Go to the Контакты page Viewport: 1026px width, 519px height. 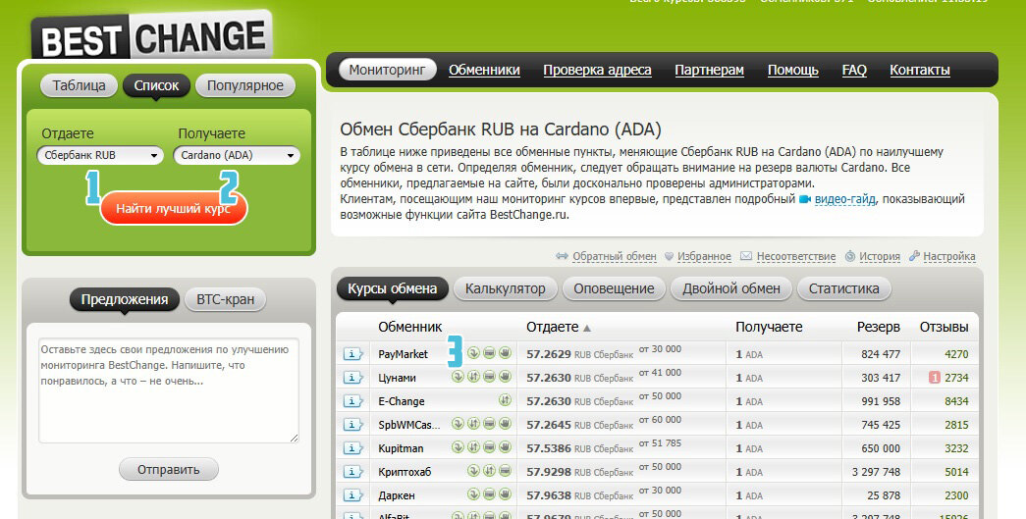point(920,70)
